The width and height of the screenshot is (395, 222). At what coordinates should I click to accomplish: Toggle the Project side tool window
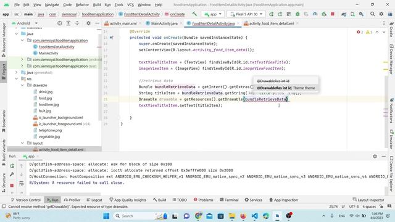(x=4, y=72)
